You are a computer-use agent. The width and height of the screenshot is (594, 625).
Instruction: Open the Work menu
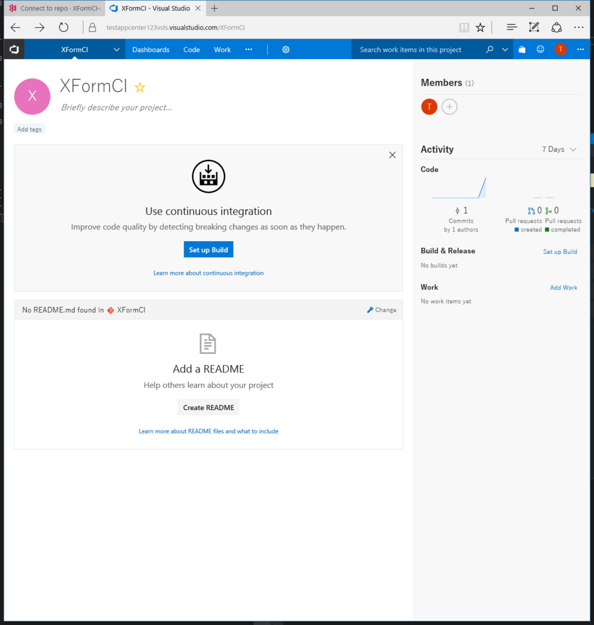tap(223, 50)
